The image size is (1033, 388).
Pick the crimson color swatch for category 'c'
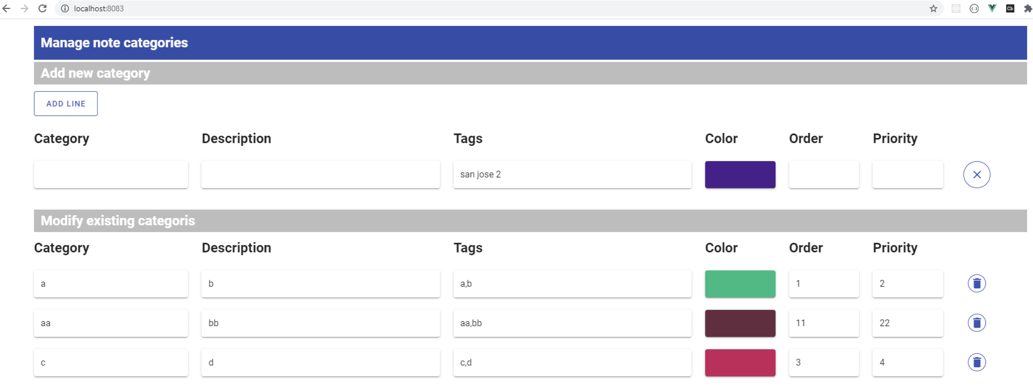[740, 362]
